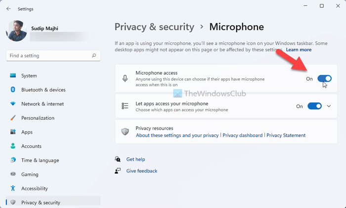Go to Time & language settings
This screenshot has width=346, height=208.
[40, 160]
